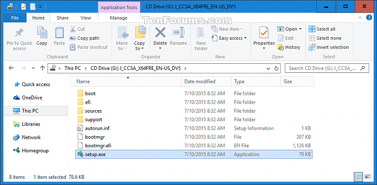
Task: Click the Delete X icon
Action: pyautogui.click(x=160, y=33)
